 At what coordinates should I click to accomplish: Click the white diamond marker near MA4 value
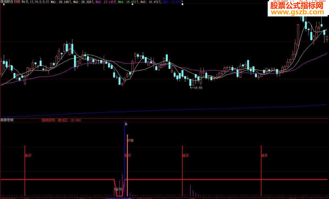[x=132, y=5]
